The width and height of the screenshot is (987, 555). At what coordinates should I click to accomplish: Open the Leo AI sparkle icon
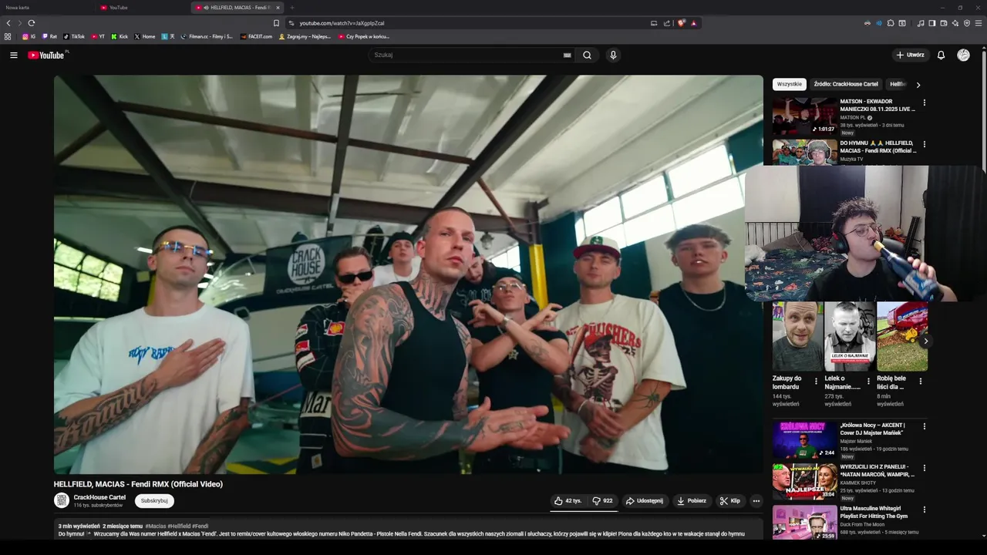955,23
